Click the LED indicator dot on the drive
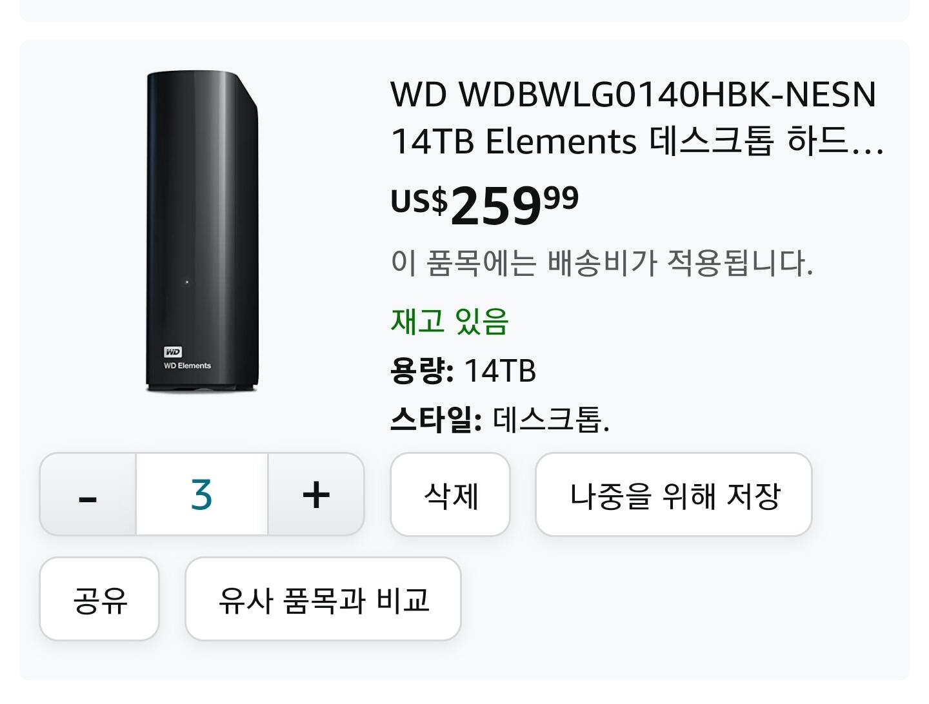The height and width of the screenshot is (704, 929). [187, 282]
